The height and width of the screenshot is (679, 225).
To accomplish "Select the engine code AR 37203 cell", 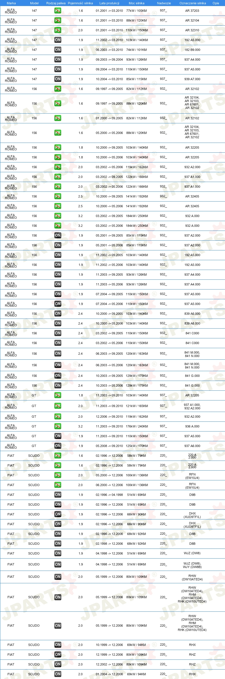I will tap(192, 11).
